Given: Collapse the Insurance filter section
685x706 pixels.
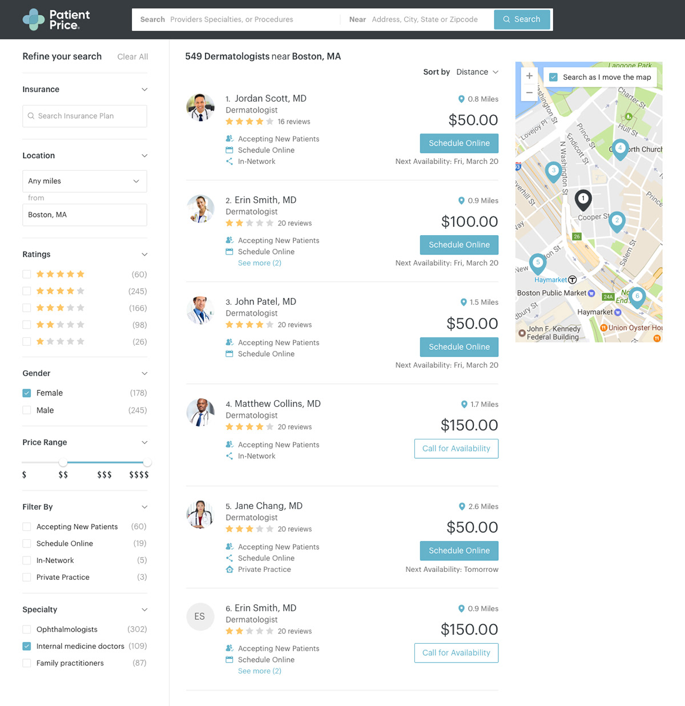Looking at the screenshot, I should click(144, 90).
